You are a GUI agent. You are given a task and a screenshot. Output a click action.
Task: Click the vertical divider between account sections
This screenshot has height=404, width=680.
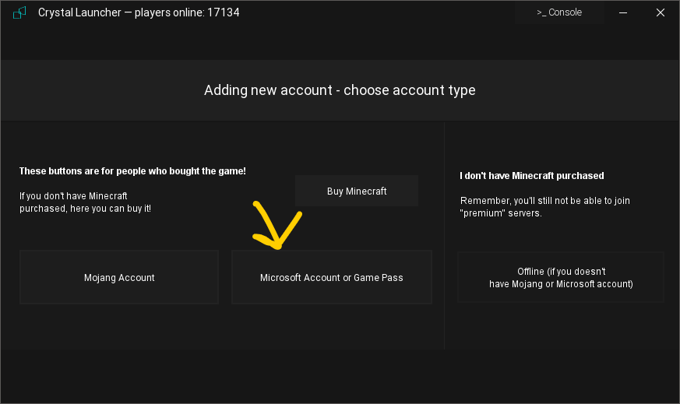(445, 234)
